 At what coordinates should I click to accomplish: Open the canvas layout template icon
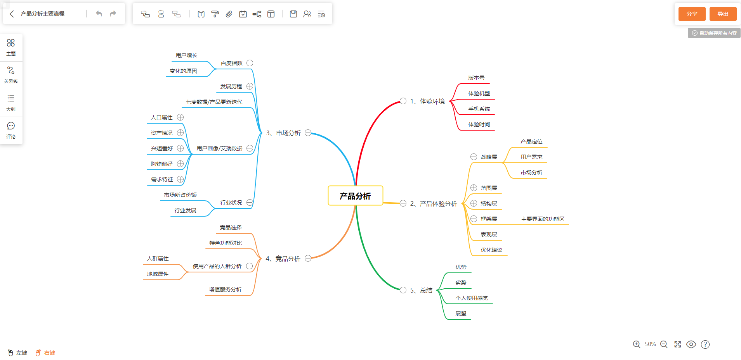[x=271, y=14]
